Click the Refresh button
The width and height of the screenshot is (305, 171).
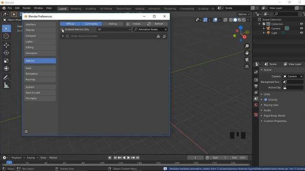point(157,24)
